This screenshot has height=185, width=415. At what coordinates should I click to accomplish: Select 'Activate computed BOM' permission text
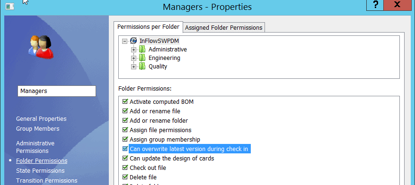coord(161,101)
